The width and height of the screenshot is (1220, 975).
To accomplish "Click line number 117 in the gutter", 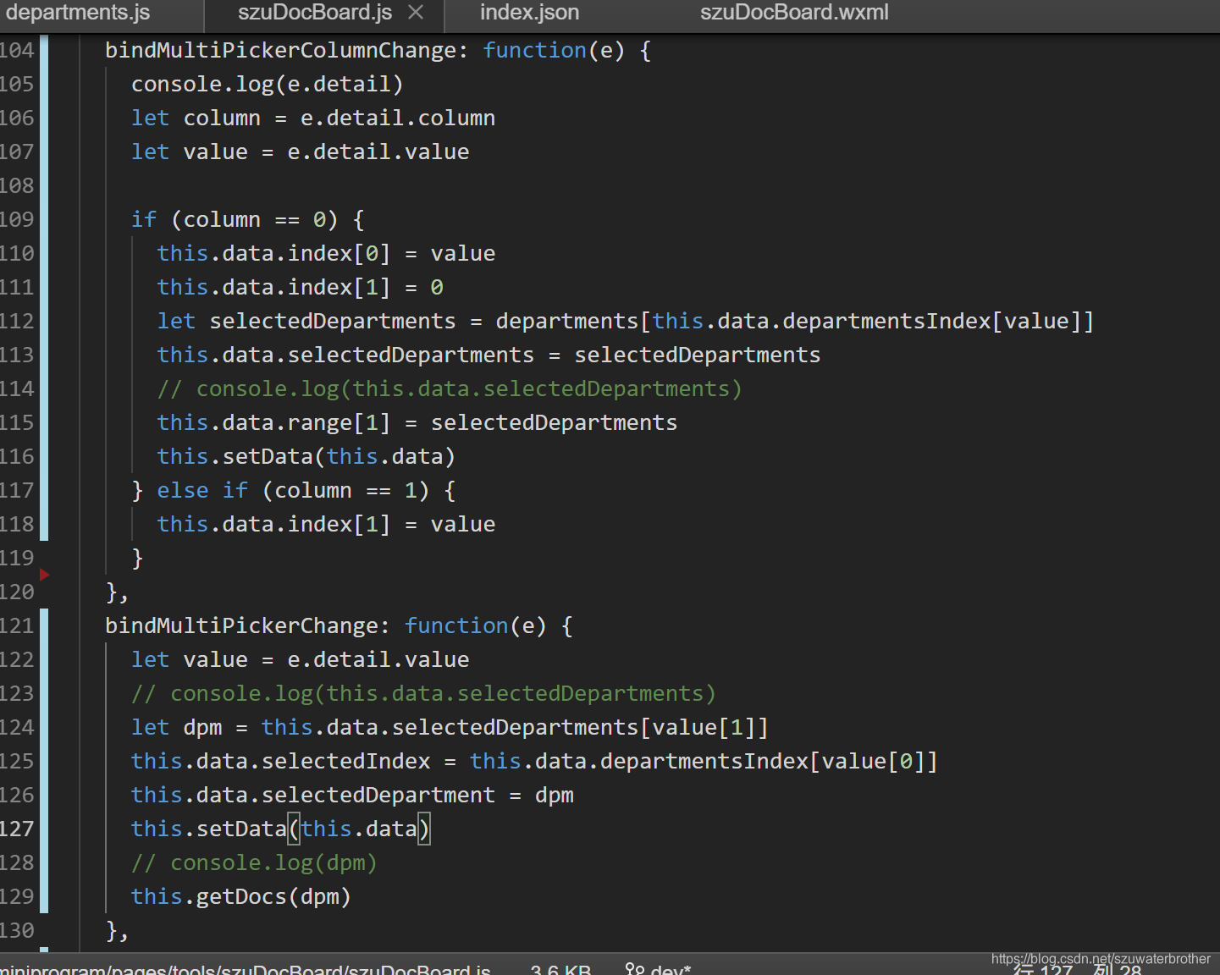I will click(x=17, y=490).
